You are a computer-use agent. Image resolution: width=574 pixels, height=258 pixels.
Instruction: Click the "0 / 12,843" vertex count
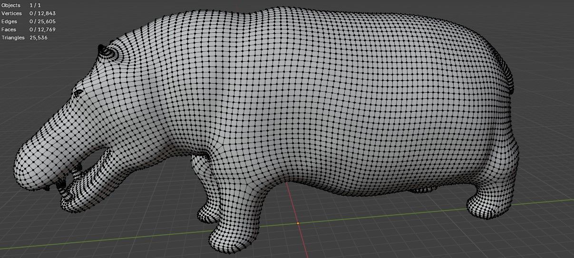(x=43, y=13)
